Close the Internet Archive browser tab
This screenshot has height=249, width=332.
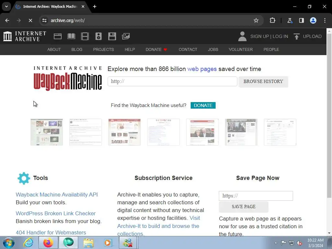pos(83,6)
